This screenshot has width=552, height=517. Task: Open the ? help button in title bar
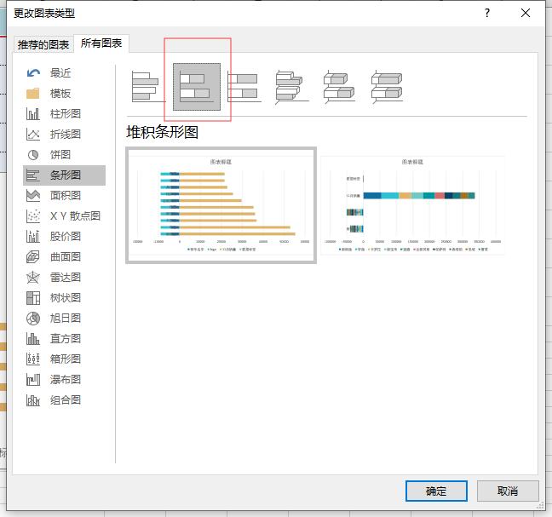(487, 14)
